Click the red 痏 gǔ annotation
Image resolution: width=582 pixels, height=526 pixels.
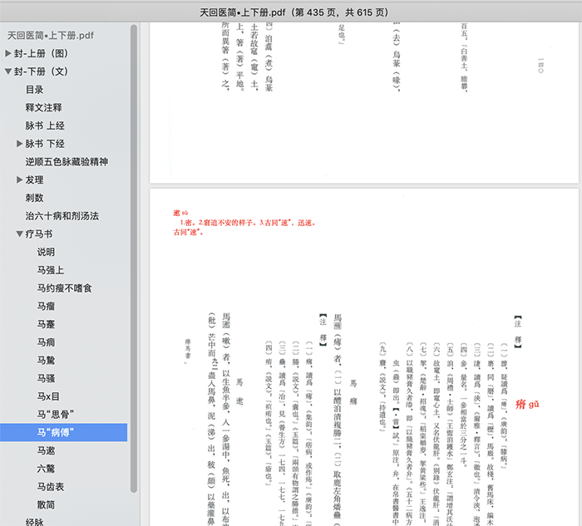(527, 404)
